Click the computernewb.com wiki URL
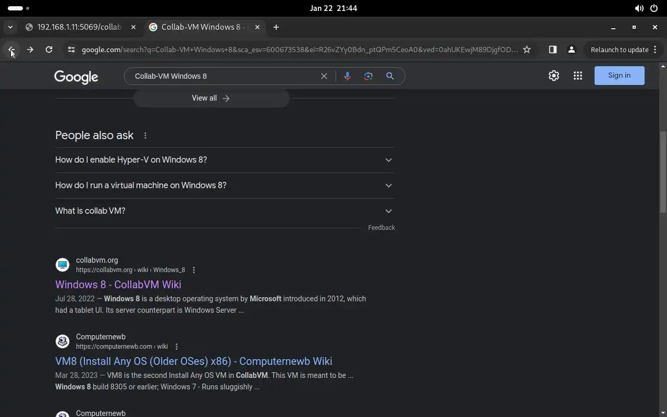 [122, 347]
